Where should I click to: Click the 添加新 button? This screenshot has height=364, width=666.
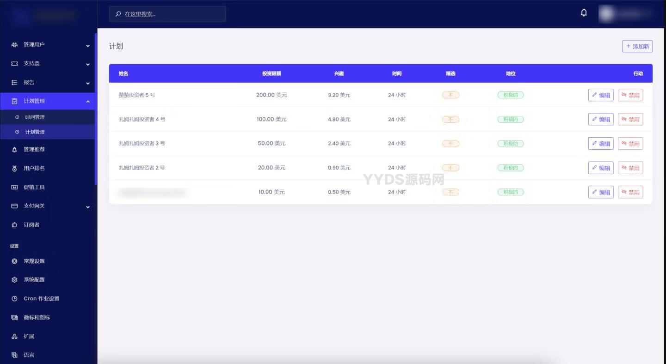pyautogui.click(x=637, y=46)
